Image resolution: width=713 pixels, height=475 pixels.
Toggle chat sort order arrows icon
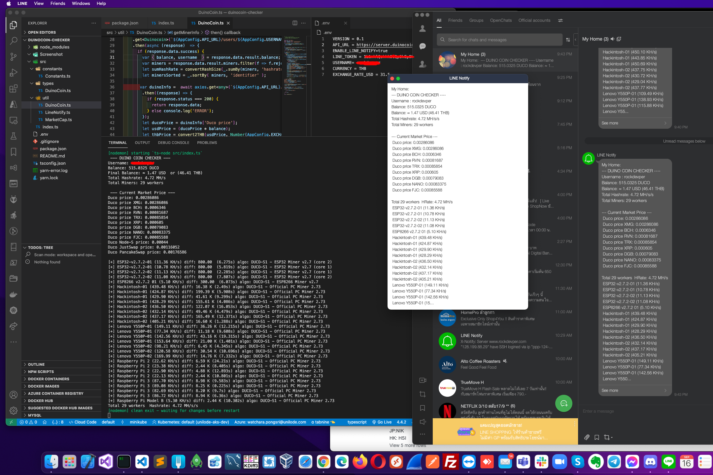coord(568,40)
